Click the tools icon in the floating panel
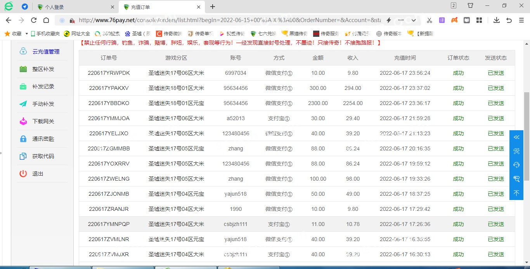This screenshot has width=530, height=269. 516,151
